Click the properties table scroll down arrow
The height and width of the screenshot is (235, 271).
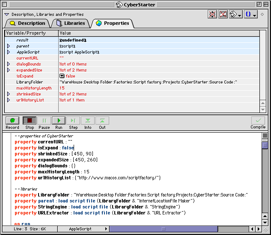pyautogui.click(x=263, y=110)
